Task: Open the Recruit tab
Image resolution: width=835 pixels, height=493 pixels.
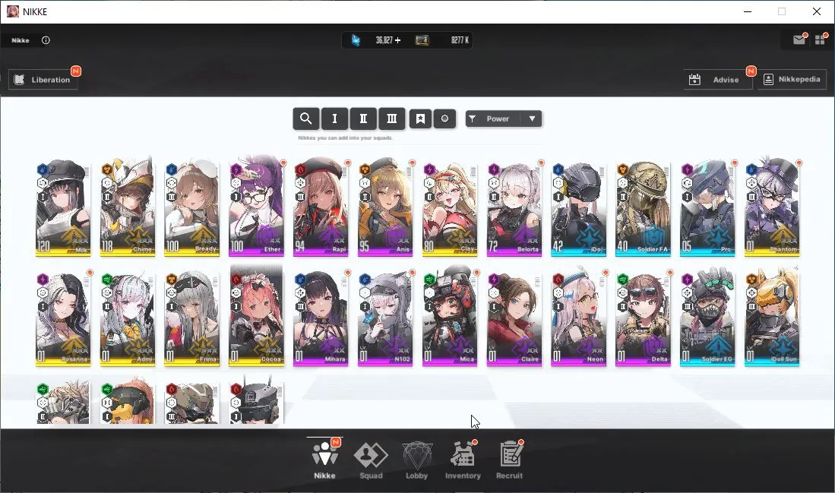Action: (x=510, y=461)
